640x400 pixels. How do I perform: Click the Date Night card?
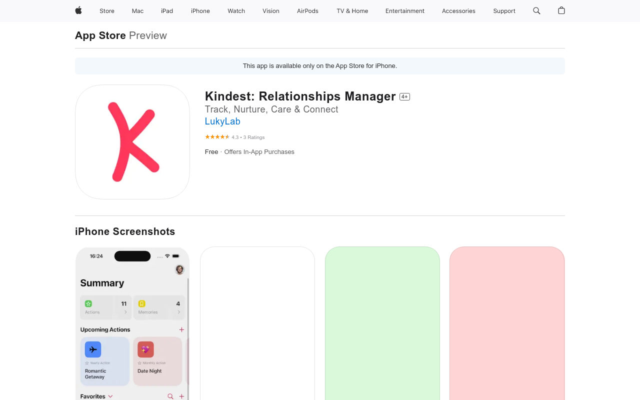pos(157,361)
